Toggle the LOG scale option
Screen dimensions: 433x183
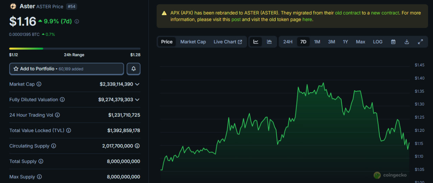[x=378, y=42]
